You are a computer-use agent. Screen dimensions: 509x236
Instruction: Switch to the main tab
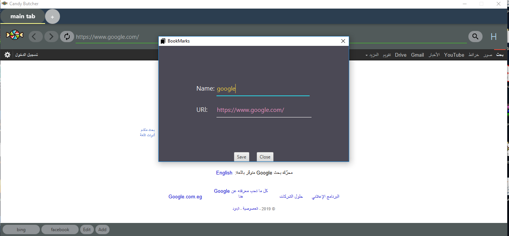click(x=22, y=16)
